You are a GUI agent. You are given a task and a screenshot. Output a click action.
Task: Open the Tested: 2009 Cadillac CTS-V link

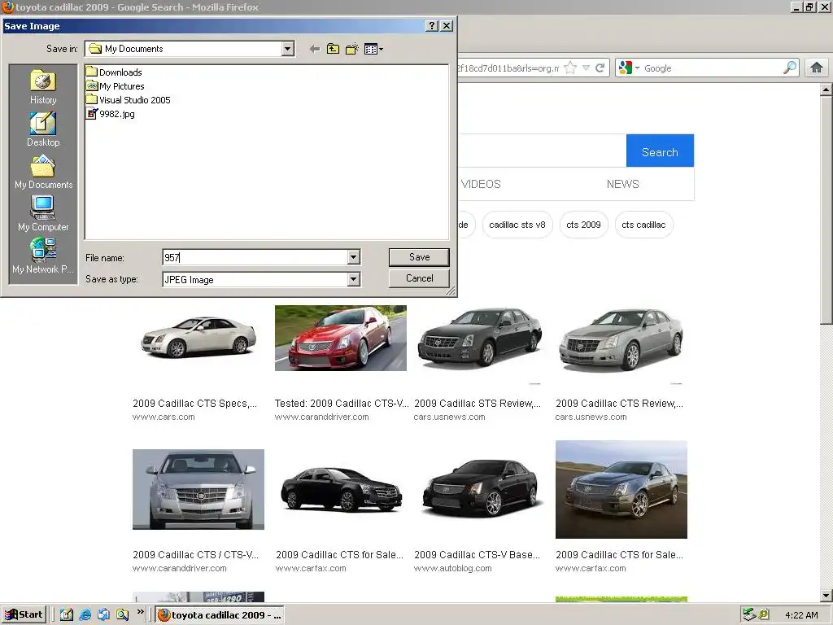342,404
